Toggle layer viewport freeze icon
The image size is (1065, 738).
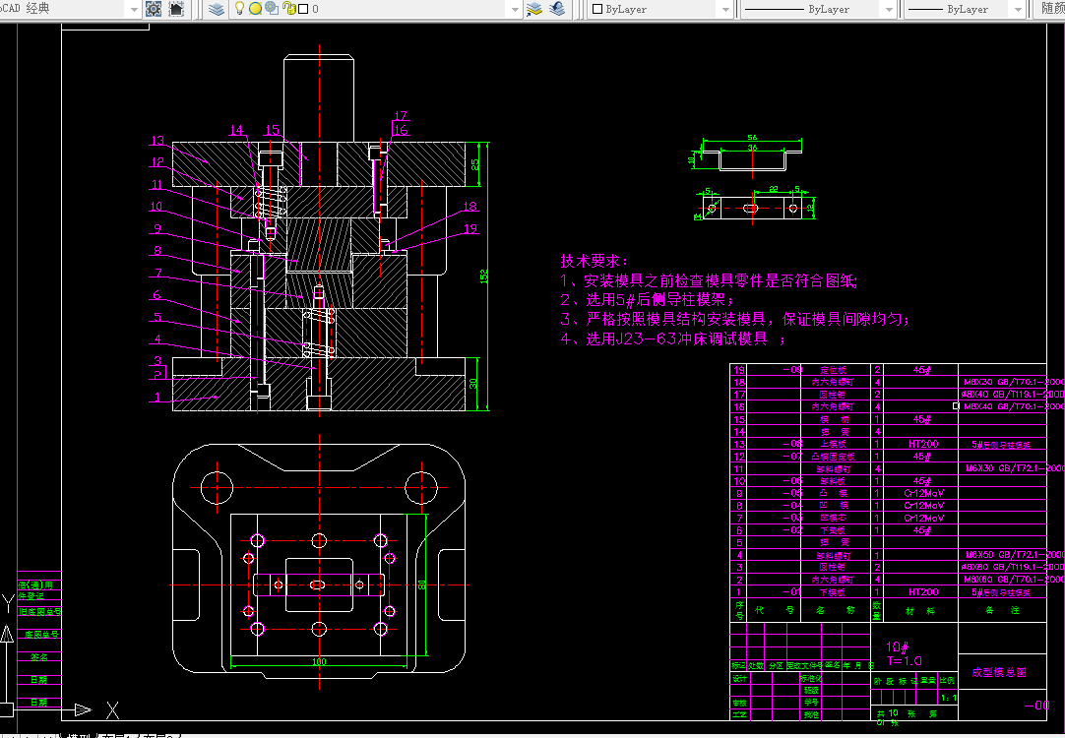[x=272, y=8]
